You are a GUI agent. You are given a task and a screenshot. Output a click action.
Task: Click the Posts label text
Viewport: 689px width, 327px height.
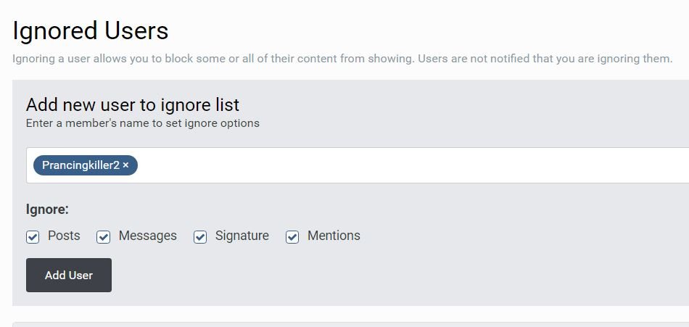click(x=64, y=236)
